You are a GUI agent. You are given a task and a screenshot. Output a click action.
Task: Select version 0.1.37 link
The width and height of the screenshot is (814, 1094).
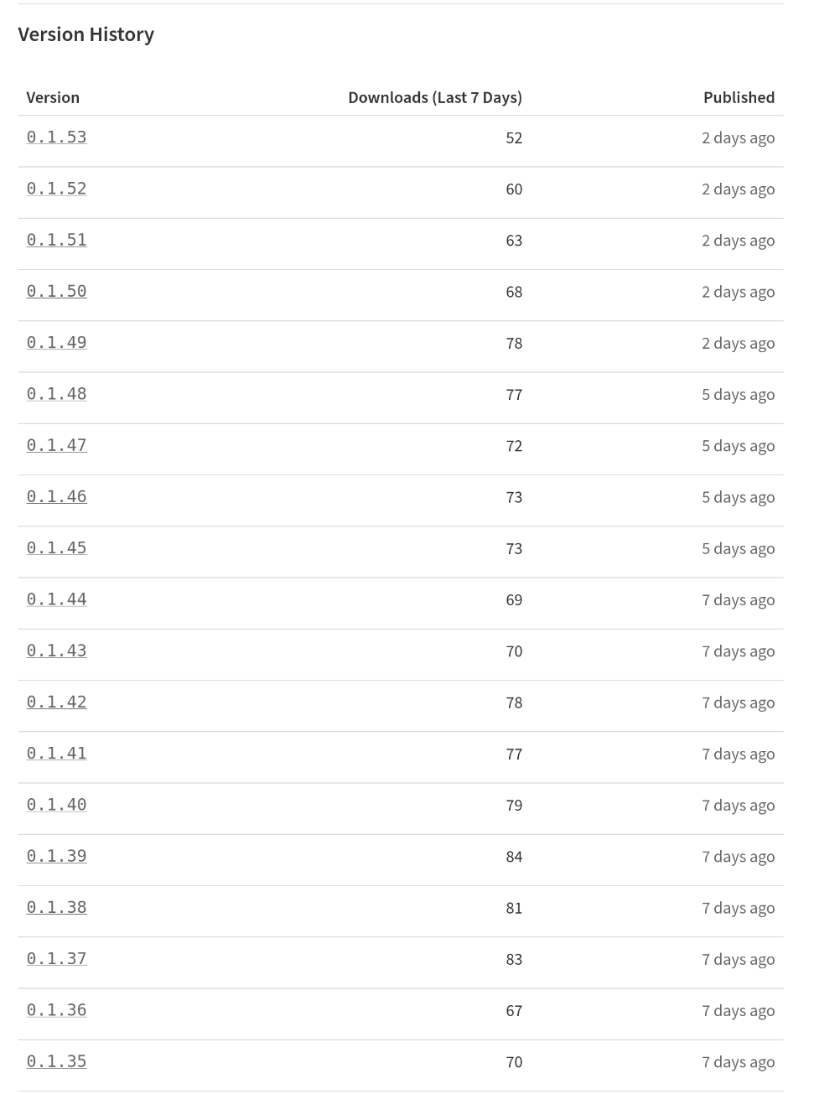pos(56,958)
